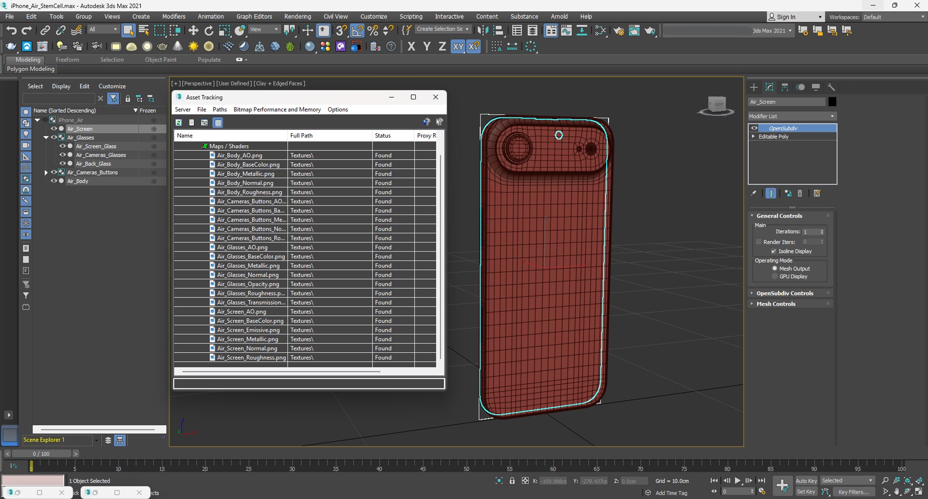The image size is (928, 499).
Task: Select the Select and Move tool
Action: pyautogui.click(x=193, y=30)
